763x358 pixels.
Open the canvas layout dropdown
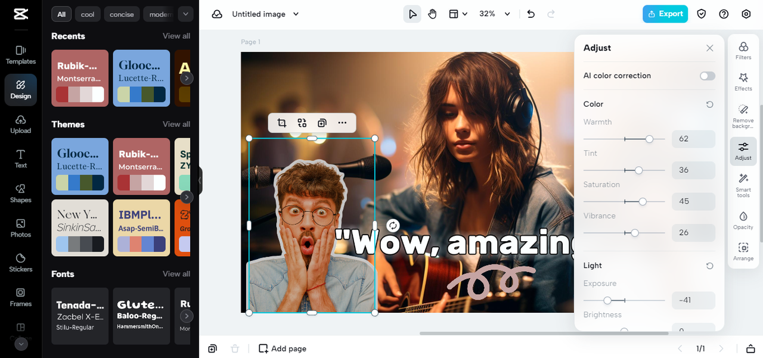pyautogui.click(x=458, y=14)
